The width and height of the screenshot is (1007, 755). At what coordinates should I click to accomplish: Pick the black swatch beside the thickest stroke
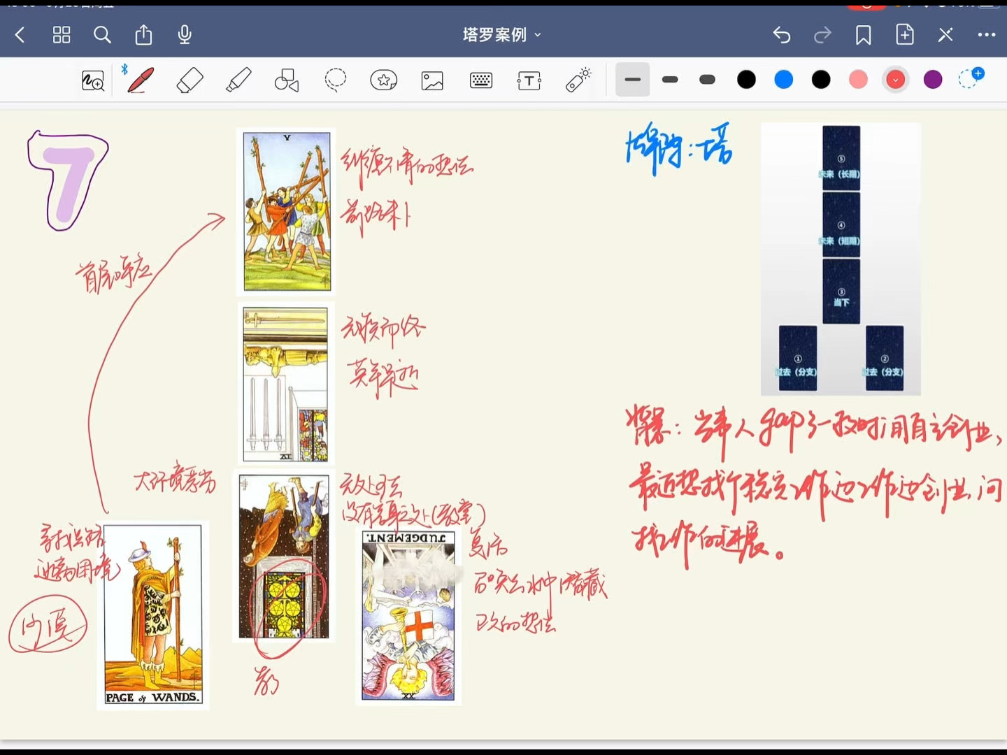pos(747,80)
